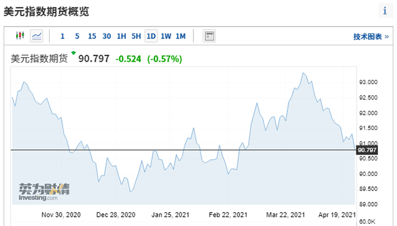The height and width of the screenshot is (226, 397).
Task: Switch to candlestick chart view
Action: [x=20, y=36]
